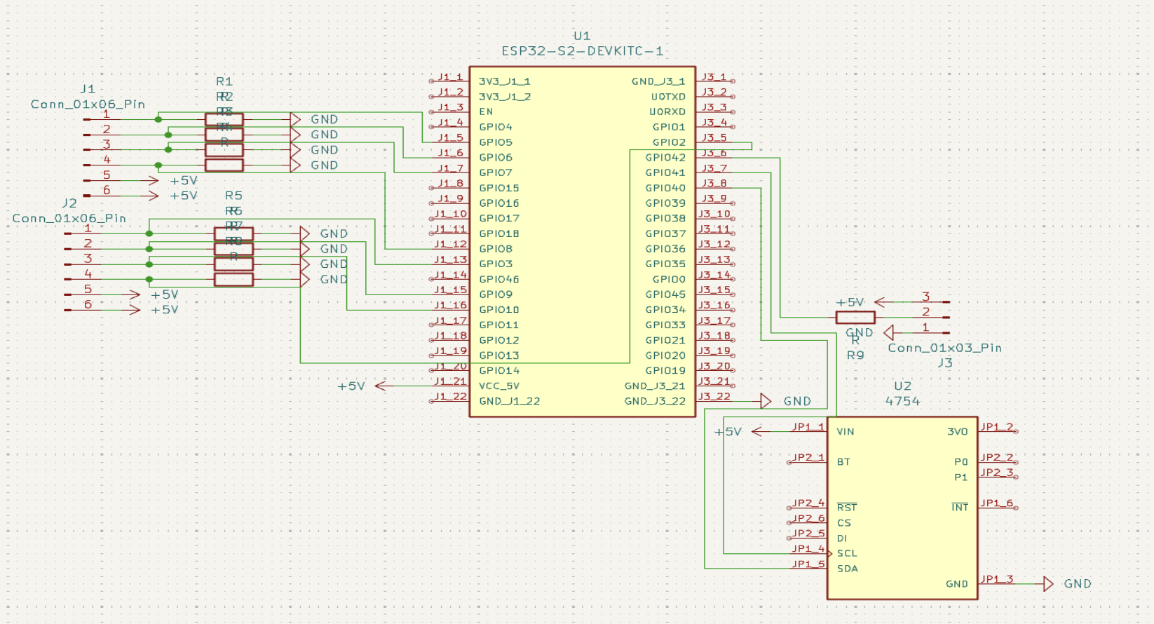The width and height of the screenshot is (1154, 624).
Task: Click the J3 reference label
Action: [945, 363]
